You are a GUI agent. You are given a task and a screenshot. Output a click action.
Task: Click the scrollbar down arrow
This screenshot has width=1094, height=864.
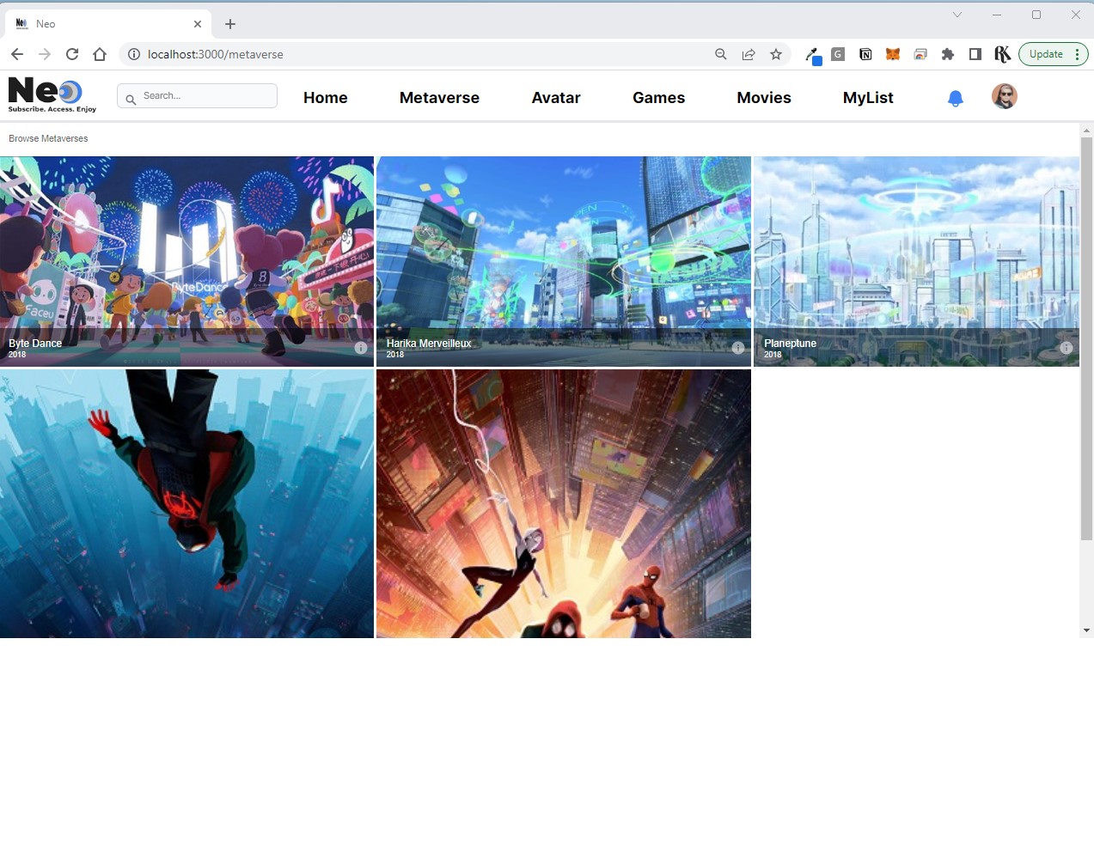(1086, 630)
